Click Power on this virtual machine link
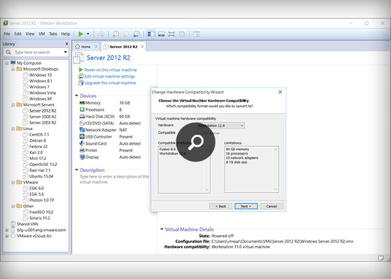Image resolution: width=391 pixels, height=279 pixels. (x=110, y=70)
